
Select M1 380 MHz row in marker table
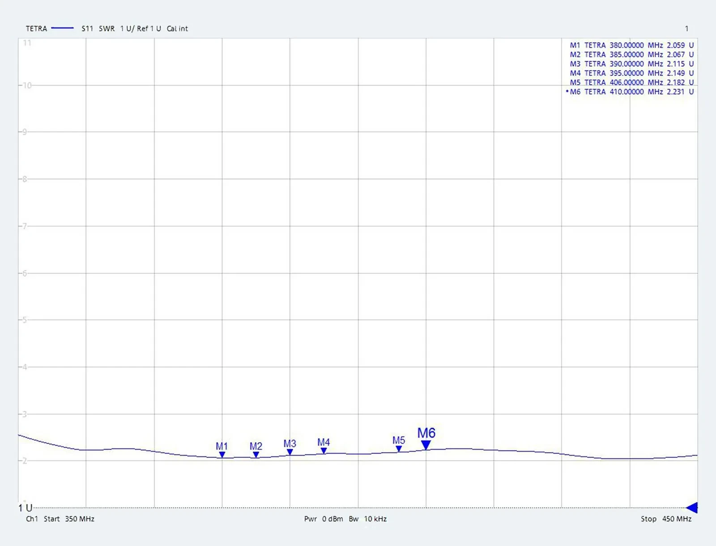coord(631,45)
